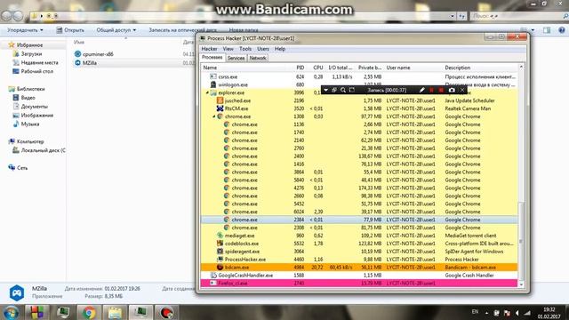Open the Help menu in Process Hacker
The width and height of the screenshot is (569, 320).
coord(280,49)
